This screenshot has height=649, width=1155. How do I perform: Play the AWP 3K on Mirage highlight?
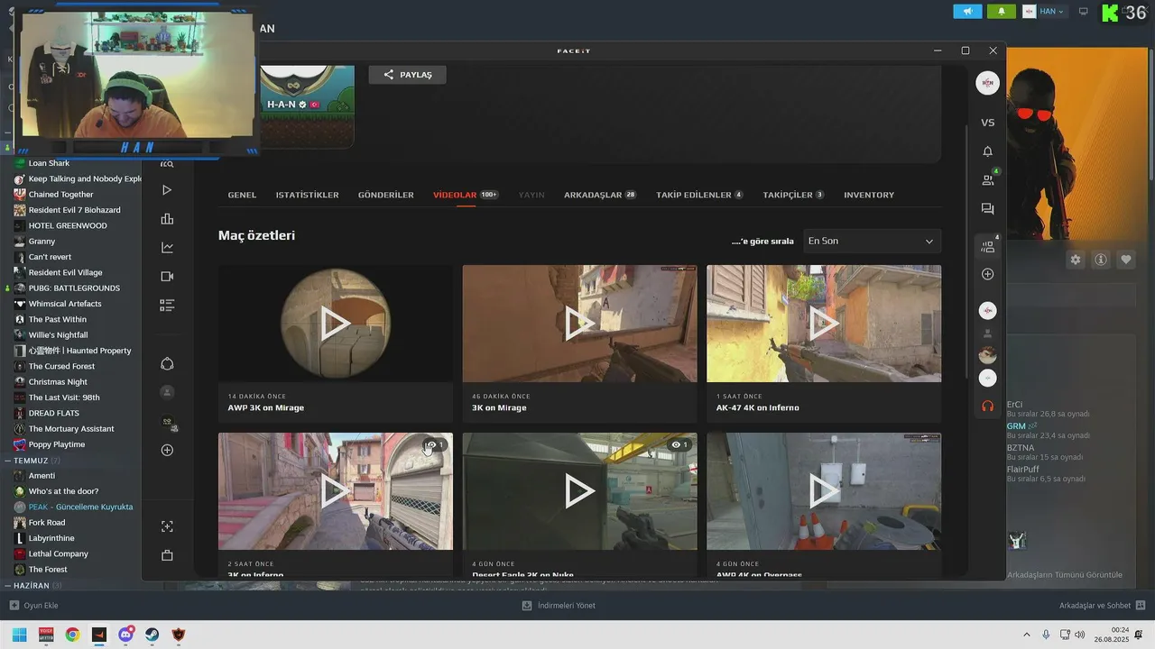(x=335, y=324)
